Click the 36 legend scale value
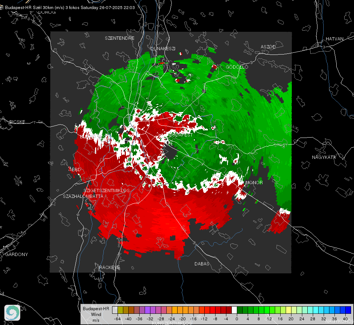354x325 pixels. (x=334, y=319)
